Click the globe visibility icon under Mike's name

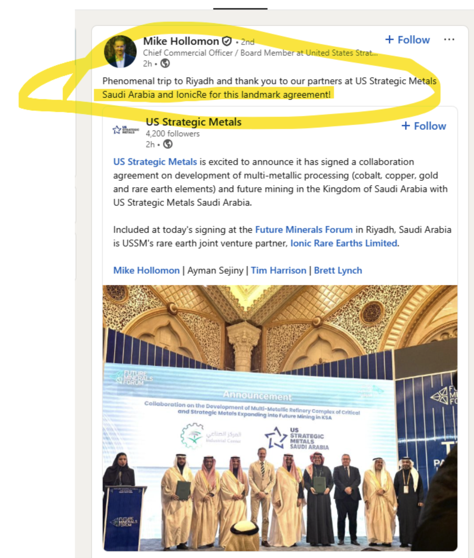coord(165,63)
